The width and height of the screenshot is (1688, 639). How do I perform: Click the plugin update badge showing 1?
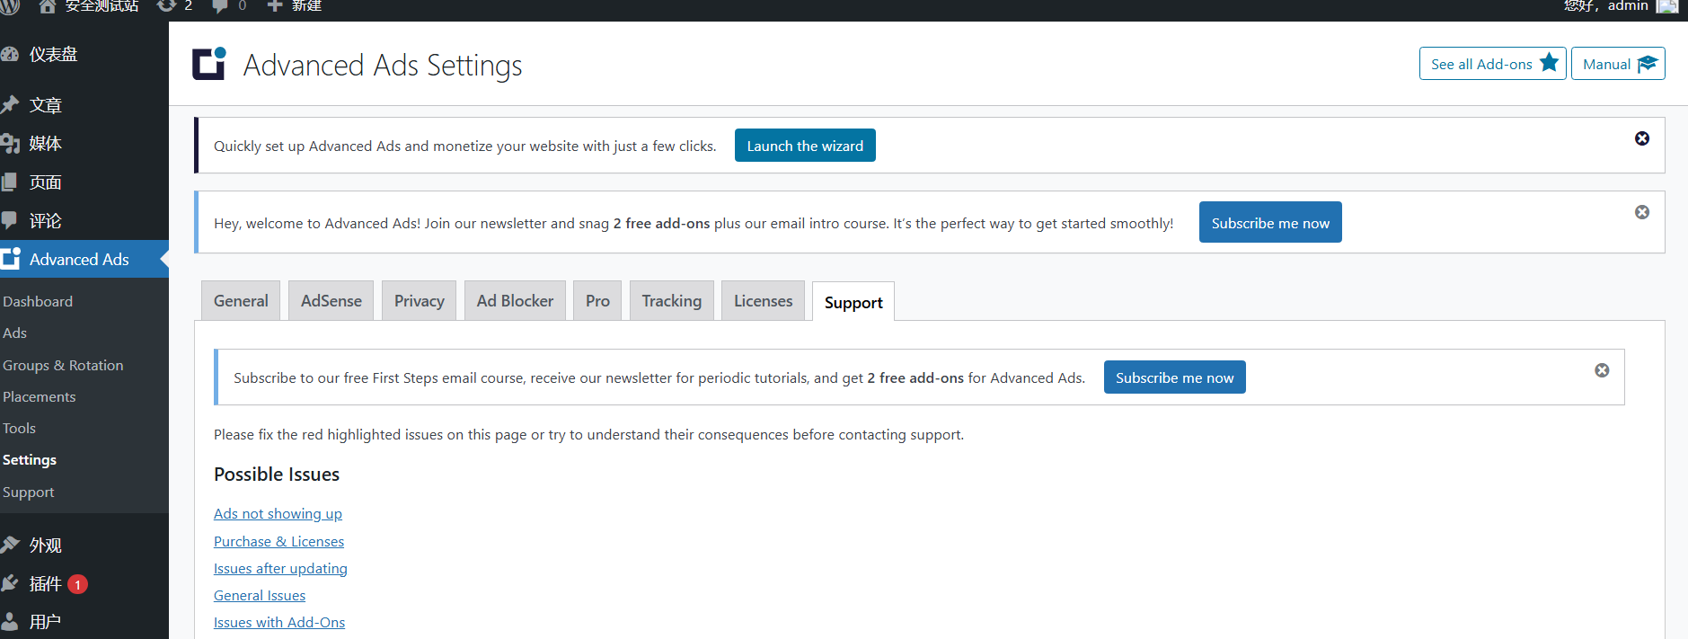[x=78, y=584]
